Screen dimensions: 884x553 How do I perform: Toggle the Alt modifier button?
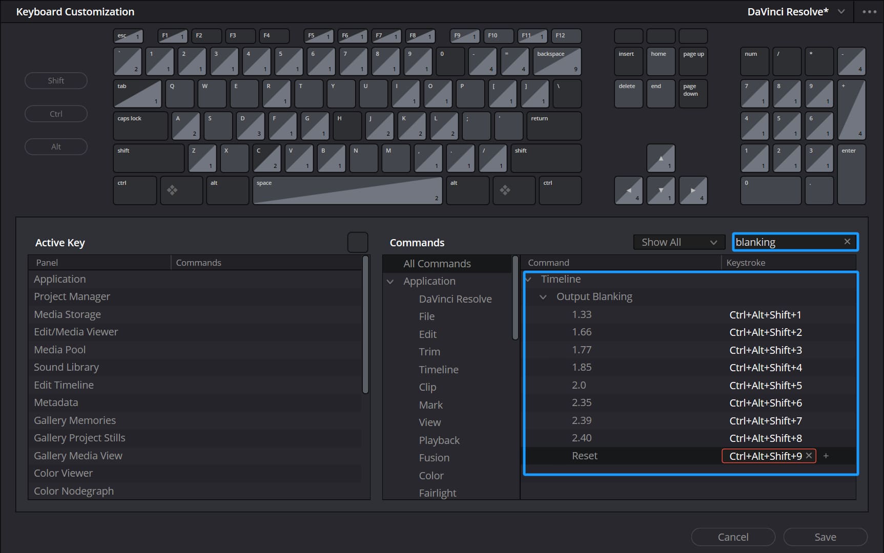56,147
